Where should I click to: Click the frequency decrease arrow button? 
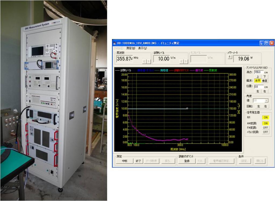[x=144, y=62]
